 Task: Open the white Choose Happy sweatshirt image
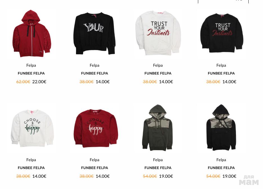(x=32, y=128)
